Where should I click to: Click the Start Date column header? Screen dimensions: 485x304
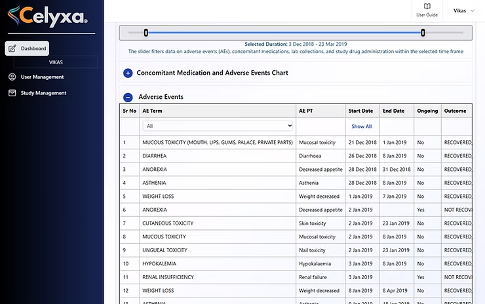(x=360, y=111)
